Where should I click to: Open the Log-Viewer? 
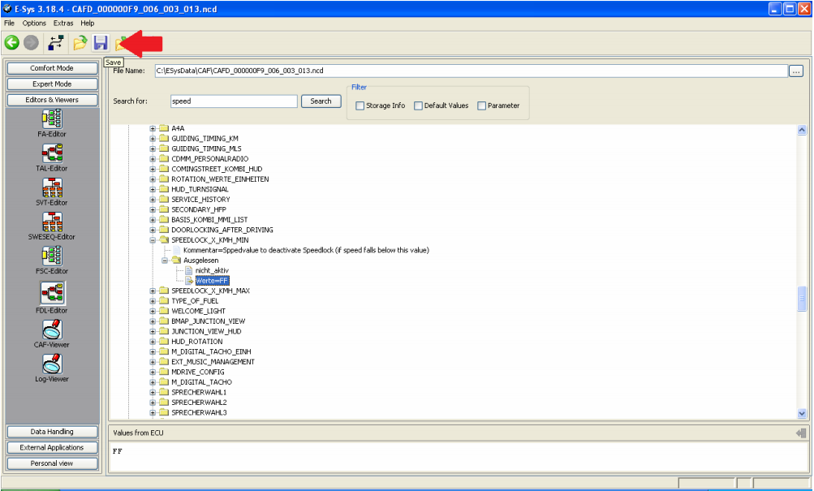click(52, 364)
